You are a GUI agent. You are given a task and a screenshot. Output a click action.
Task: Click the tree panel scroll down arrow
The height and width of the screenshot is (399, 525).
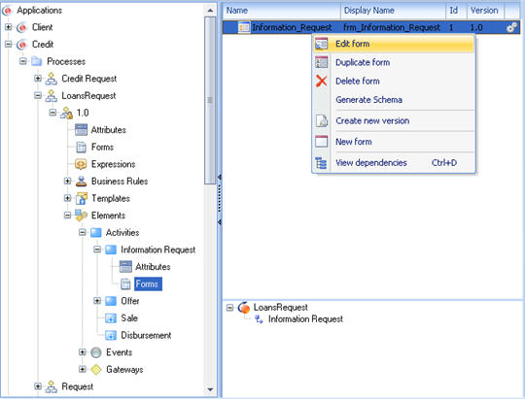point(210,389)
